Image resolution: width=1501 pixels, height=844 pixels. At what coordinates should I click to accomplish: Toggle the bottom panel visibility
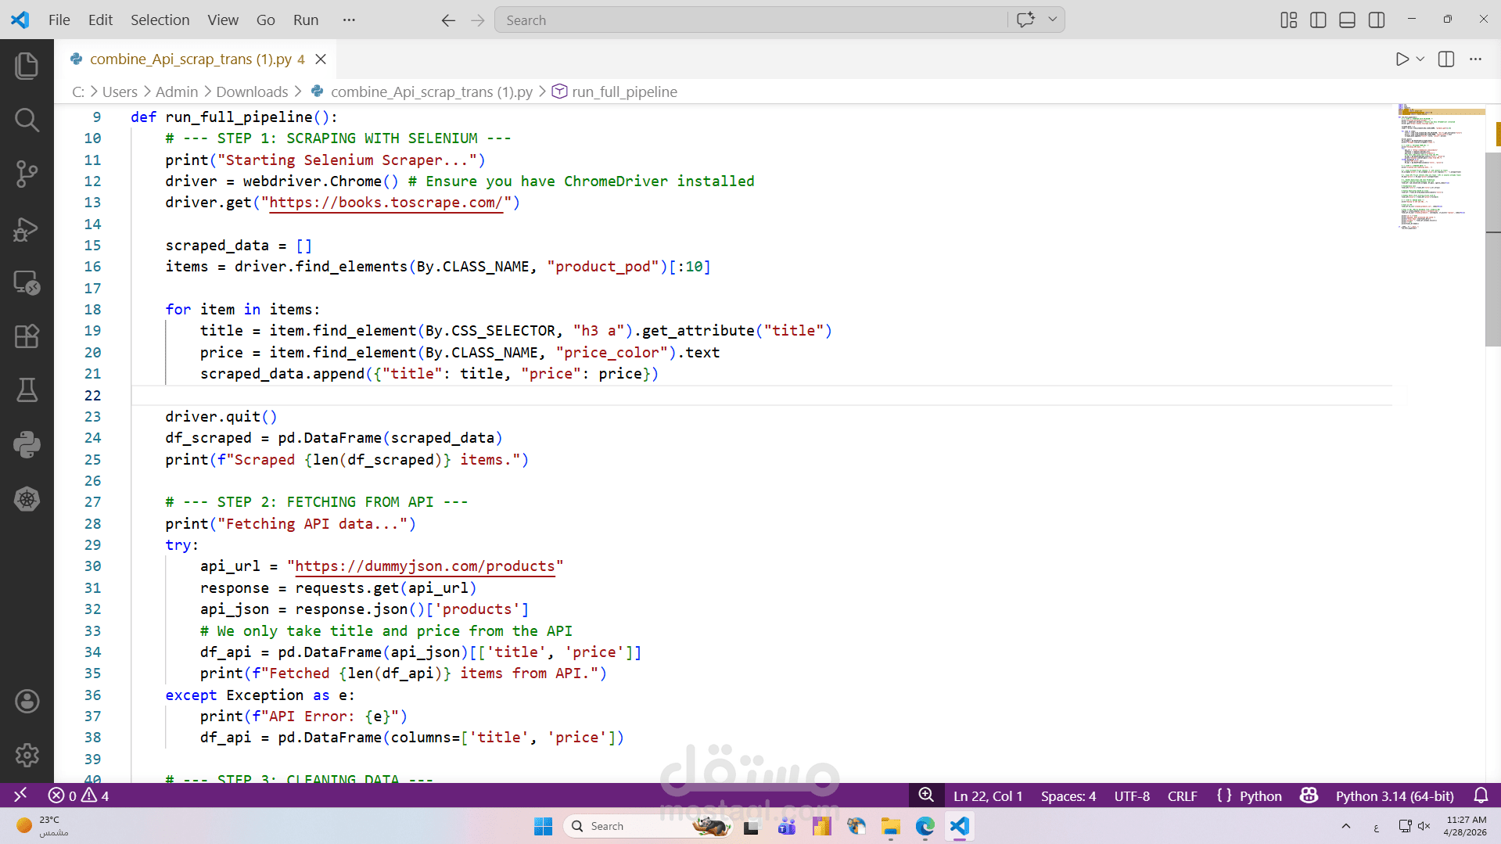(x=1347, y=20)
